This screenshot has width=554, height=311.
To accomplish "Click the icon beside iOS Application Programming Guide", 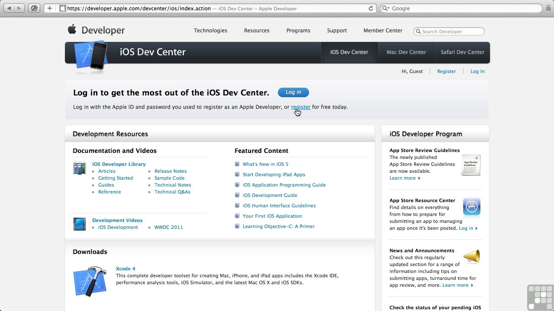I will (237, 185).
